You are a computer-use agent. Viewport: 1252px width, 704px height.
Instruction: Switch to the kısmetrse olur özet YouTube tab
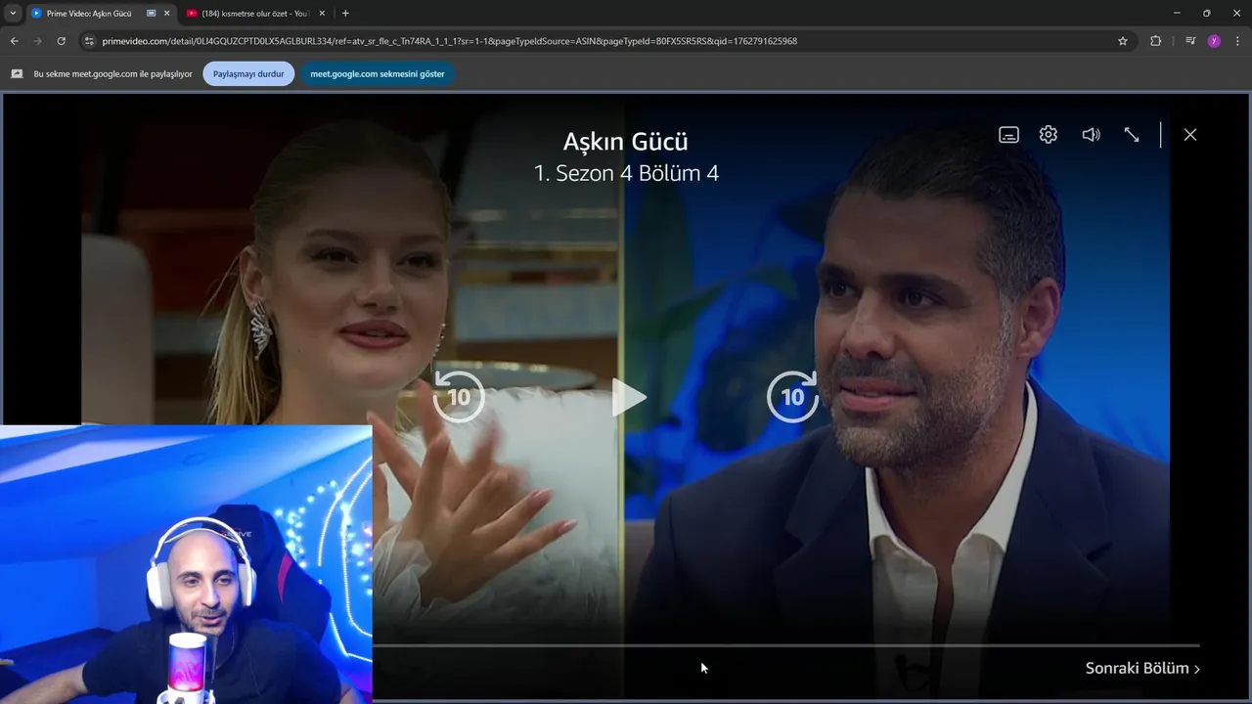[x=255, y=14]
